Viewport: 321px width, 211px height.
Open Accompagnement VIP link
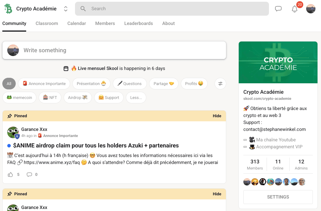279,147
